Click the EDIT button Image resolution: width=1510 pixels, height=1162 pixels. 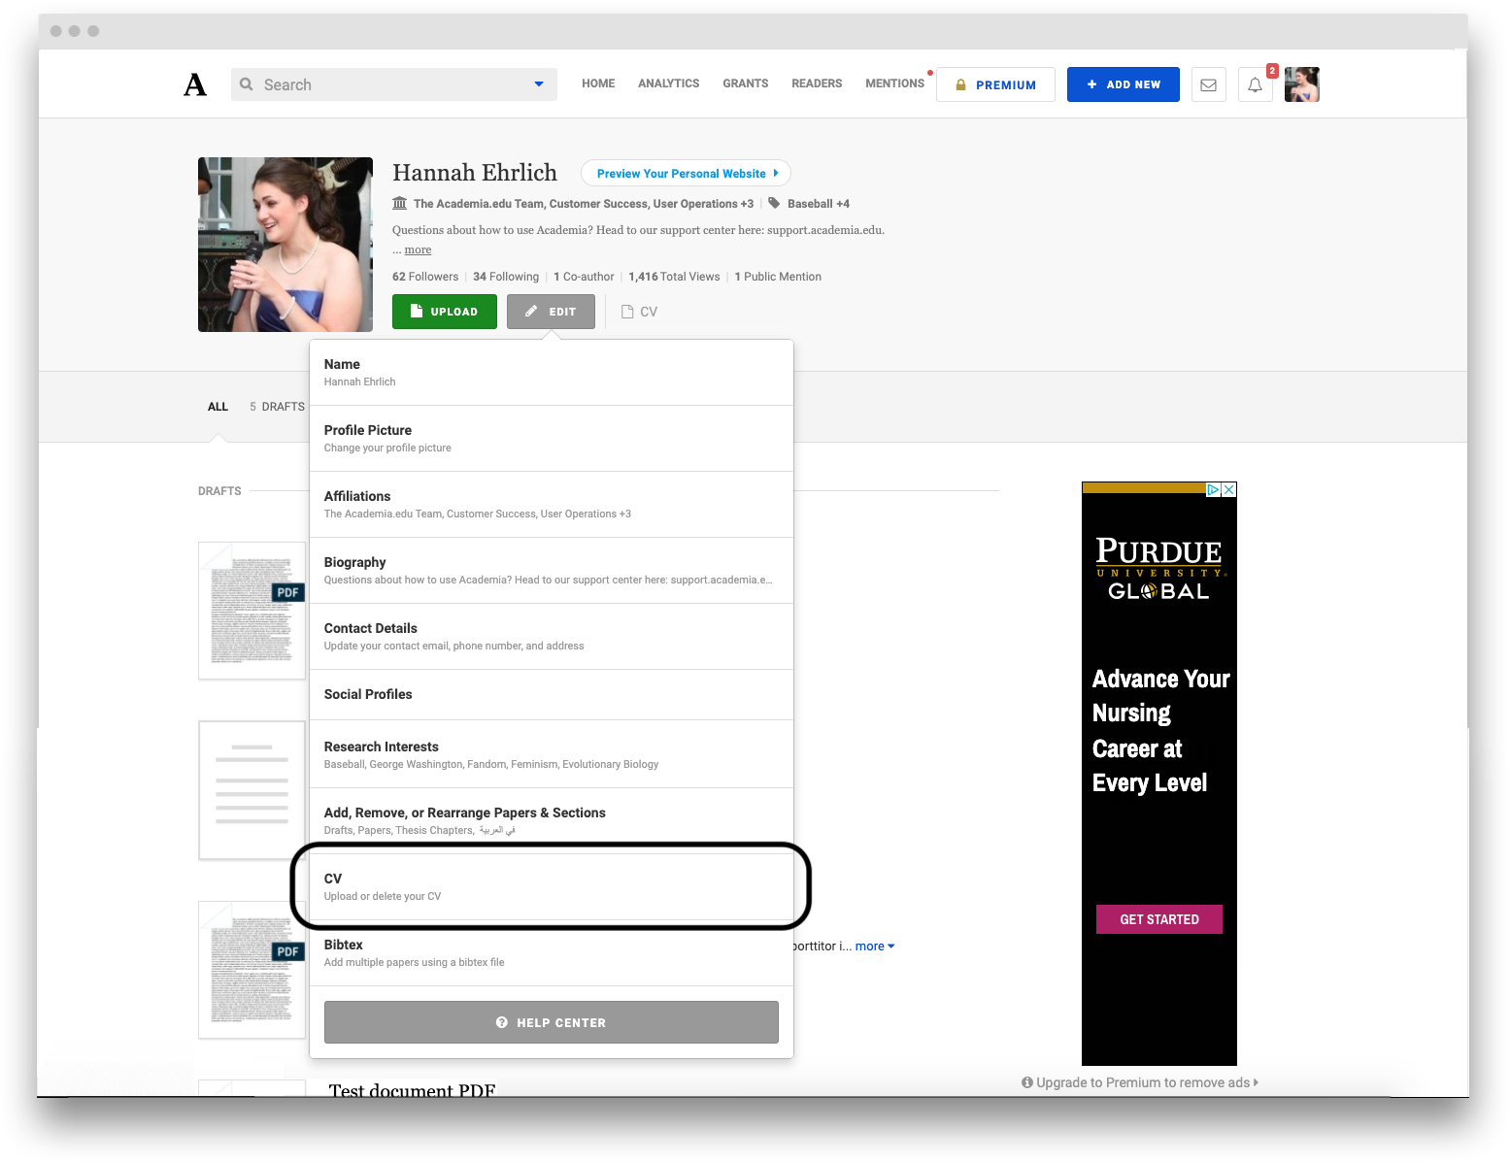(x=551, y=312)
